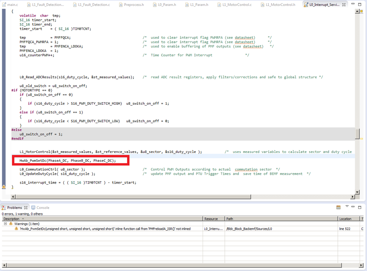
Task: Click the L1_MotorControl function call line
Action: (111, 151)
